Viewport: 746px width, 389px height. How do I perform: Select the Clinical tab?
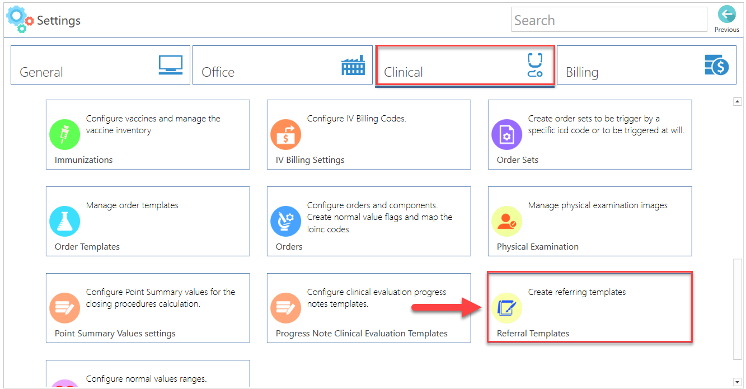[x=465, y=66]
